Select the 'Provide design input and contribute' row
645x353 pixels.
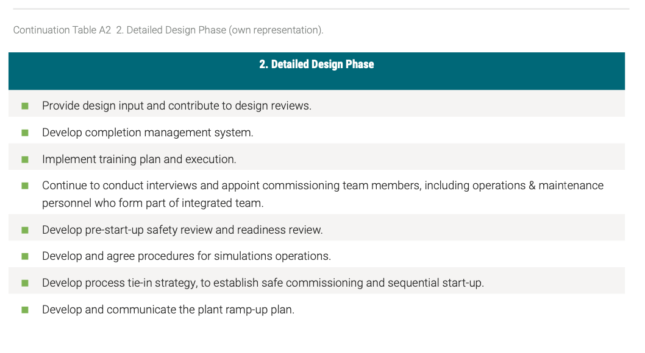(x=317, y=103)
